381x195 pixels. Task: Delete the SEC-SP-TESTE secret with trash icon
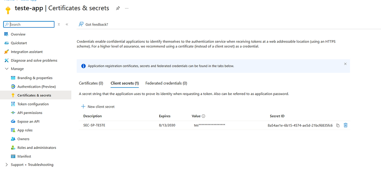point(346,125)
